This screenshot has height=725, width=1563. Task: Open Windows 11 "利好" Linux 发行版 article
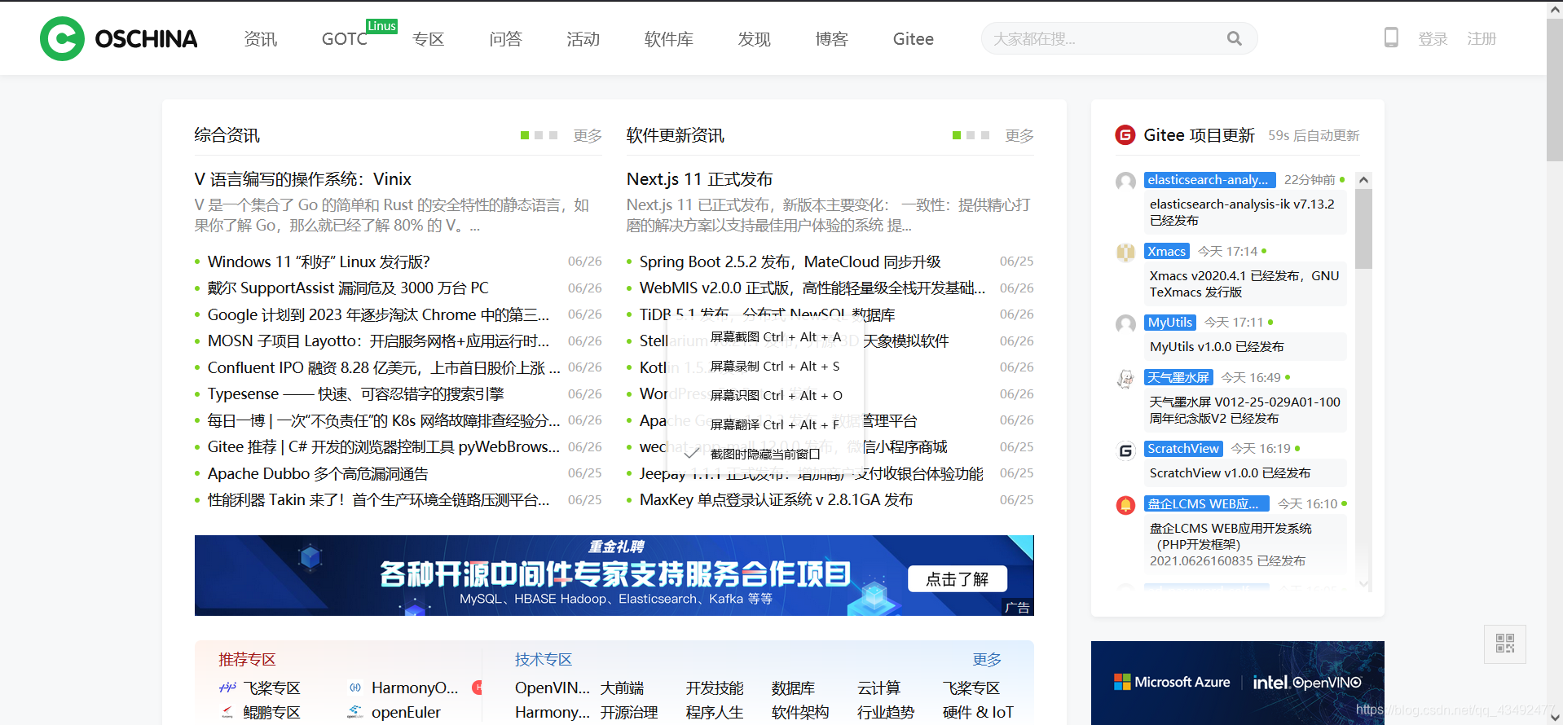[x=319, y=261]
